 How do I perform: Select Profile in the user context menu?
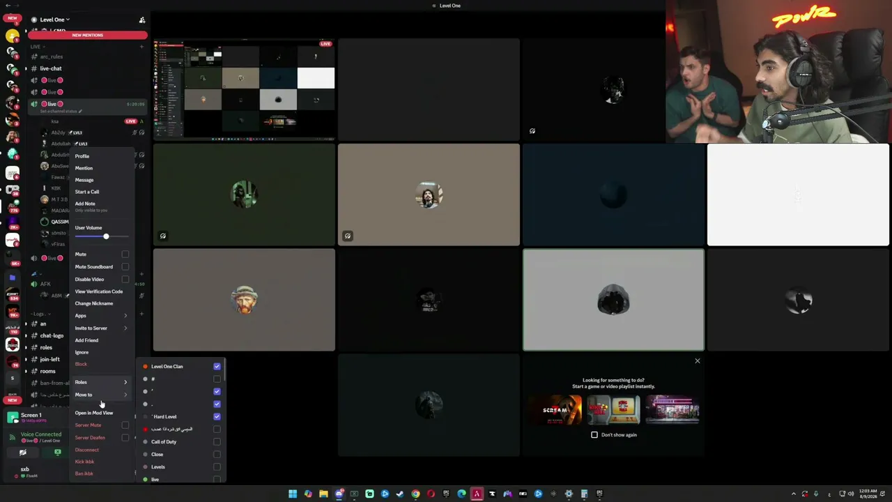point(82,156)
